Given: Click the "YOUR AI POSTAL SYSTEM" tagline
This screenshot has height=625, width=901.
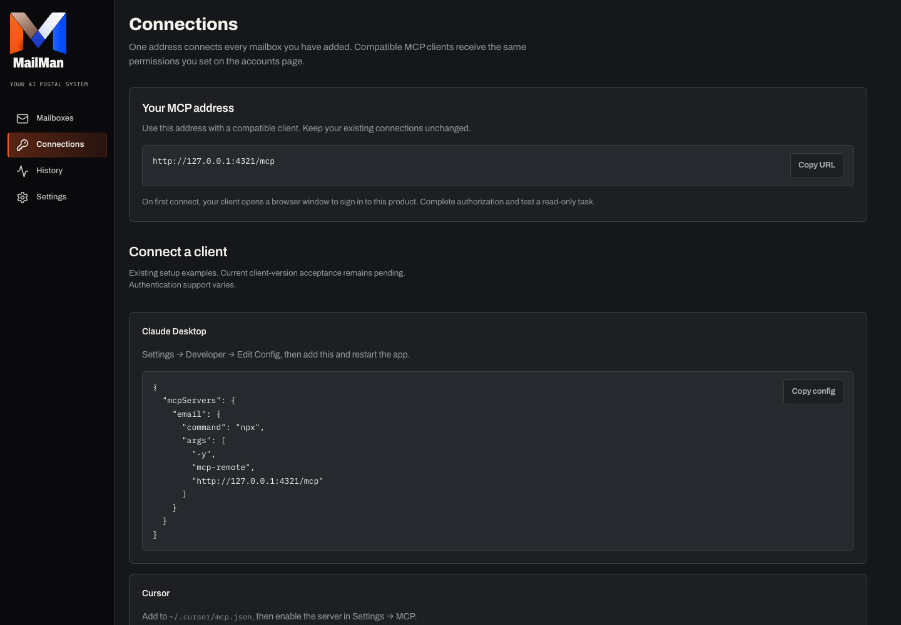Looking at the screenshot, I should coord(49,84).
